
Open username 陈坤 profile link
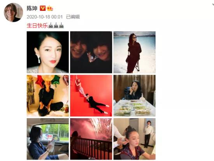tap(32, 9)
